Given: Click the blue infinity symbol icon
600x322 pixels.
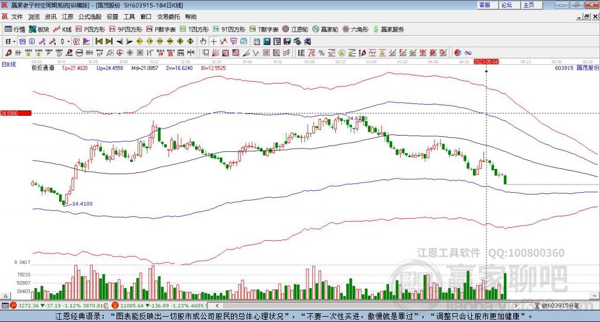Looking at the screenshot, I should pos(468,53).
